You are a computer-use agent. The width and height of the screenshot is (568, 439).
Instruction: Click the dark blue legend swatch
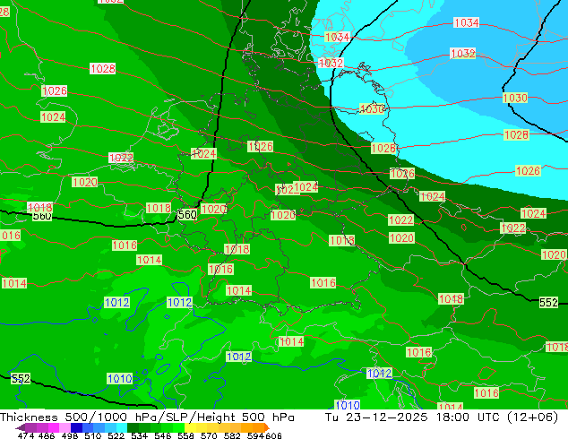(x=76, y=427)
